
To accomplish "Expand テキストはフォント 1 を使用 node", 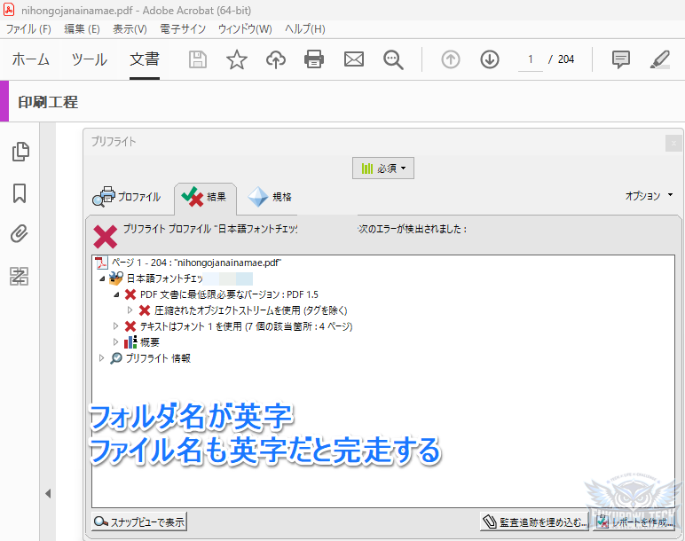I will (x=115, y=326).
